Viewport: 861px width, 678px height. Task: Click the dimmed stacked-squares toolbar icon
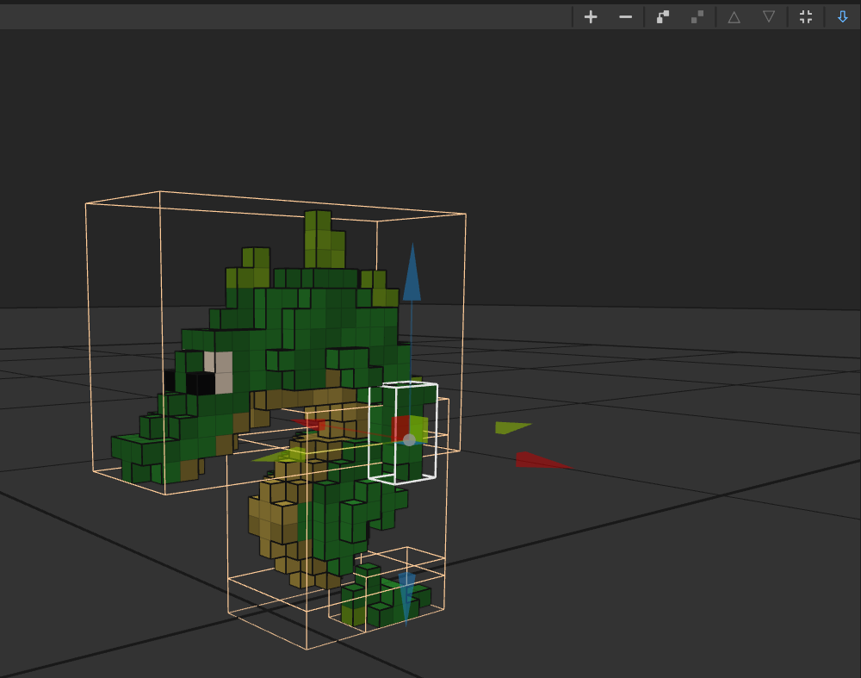(697, 17)
